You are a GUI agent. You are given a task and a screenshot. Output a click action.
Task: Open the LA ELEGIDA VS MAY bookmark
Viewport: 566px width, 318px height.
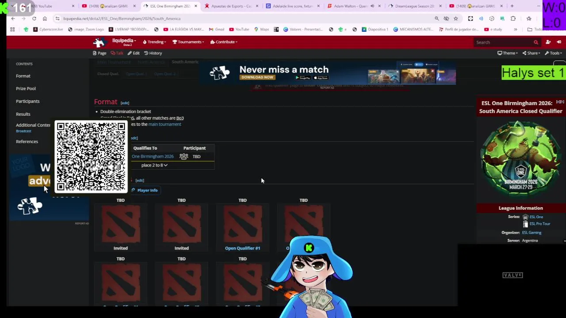point(183,30)
